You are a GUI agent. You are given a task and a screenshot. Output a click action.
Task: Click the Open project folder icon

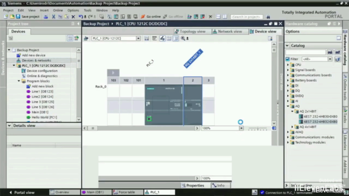click(x=12, y=17)
